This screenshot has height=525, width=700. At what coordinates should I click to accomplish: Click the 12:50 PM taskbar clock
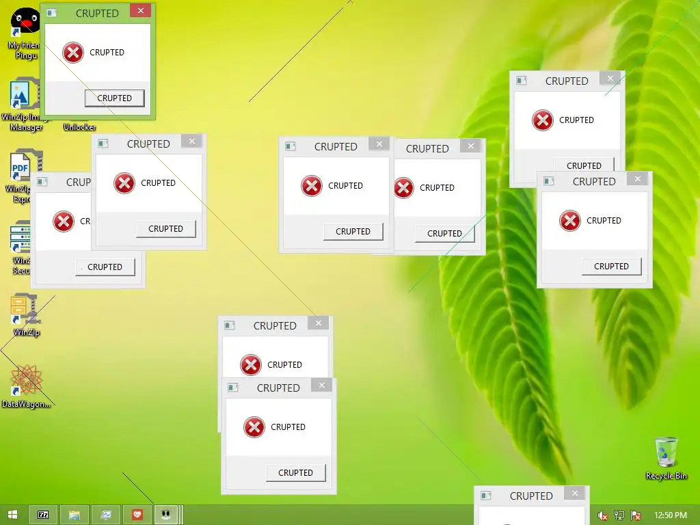click(671, 515)
